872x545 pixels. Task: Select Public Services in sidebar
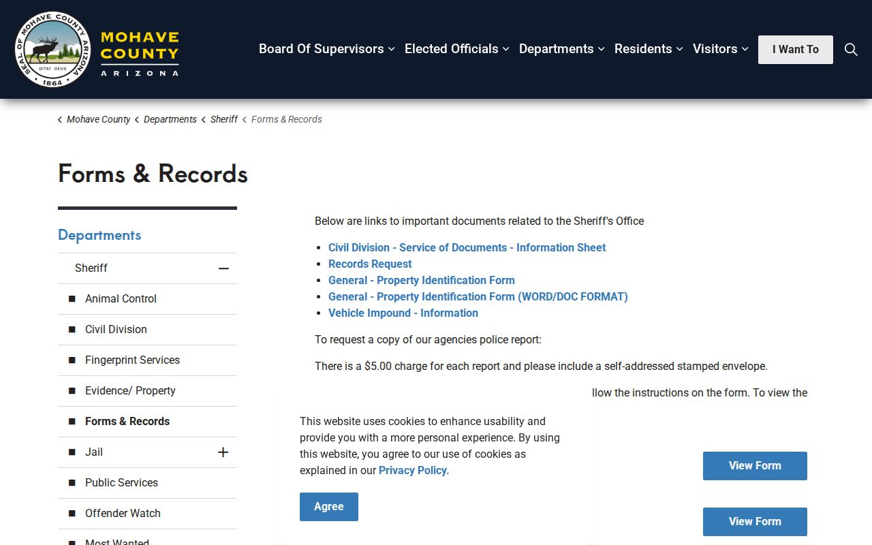(121, 483)
